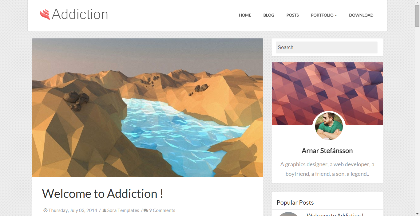
Task: Open the Download navigation link
Action: pos(361,15)
